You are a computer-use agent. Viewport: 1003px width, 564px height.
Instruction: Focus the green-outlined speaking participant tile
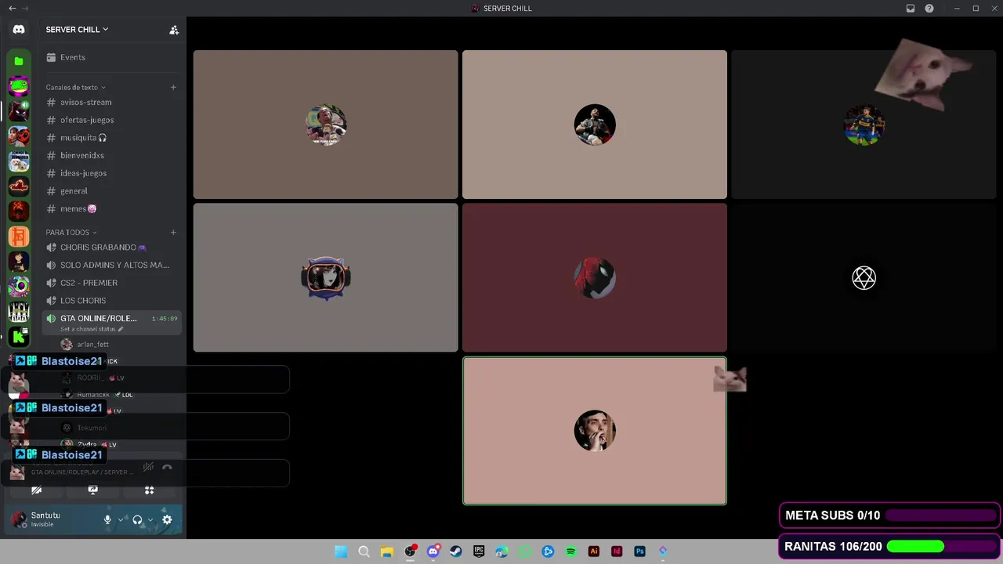(595, 431)
